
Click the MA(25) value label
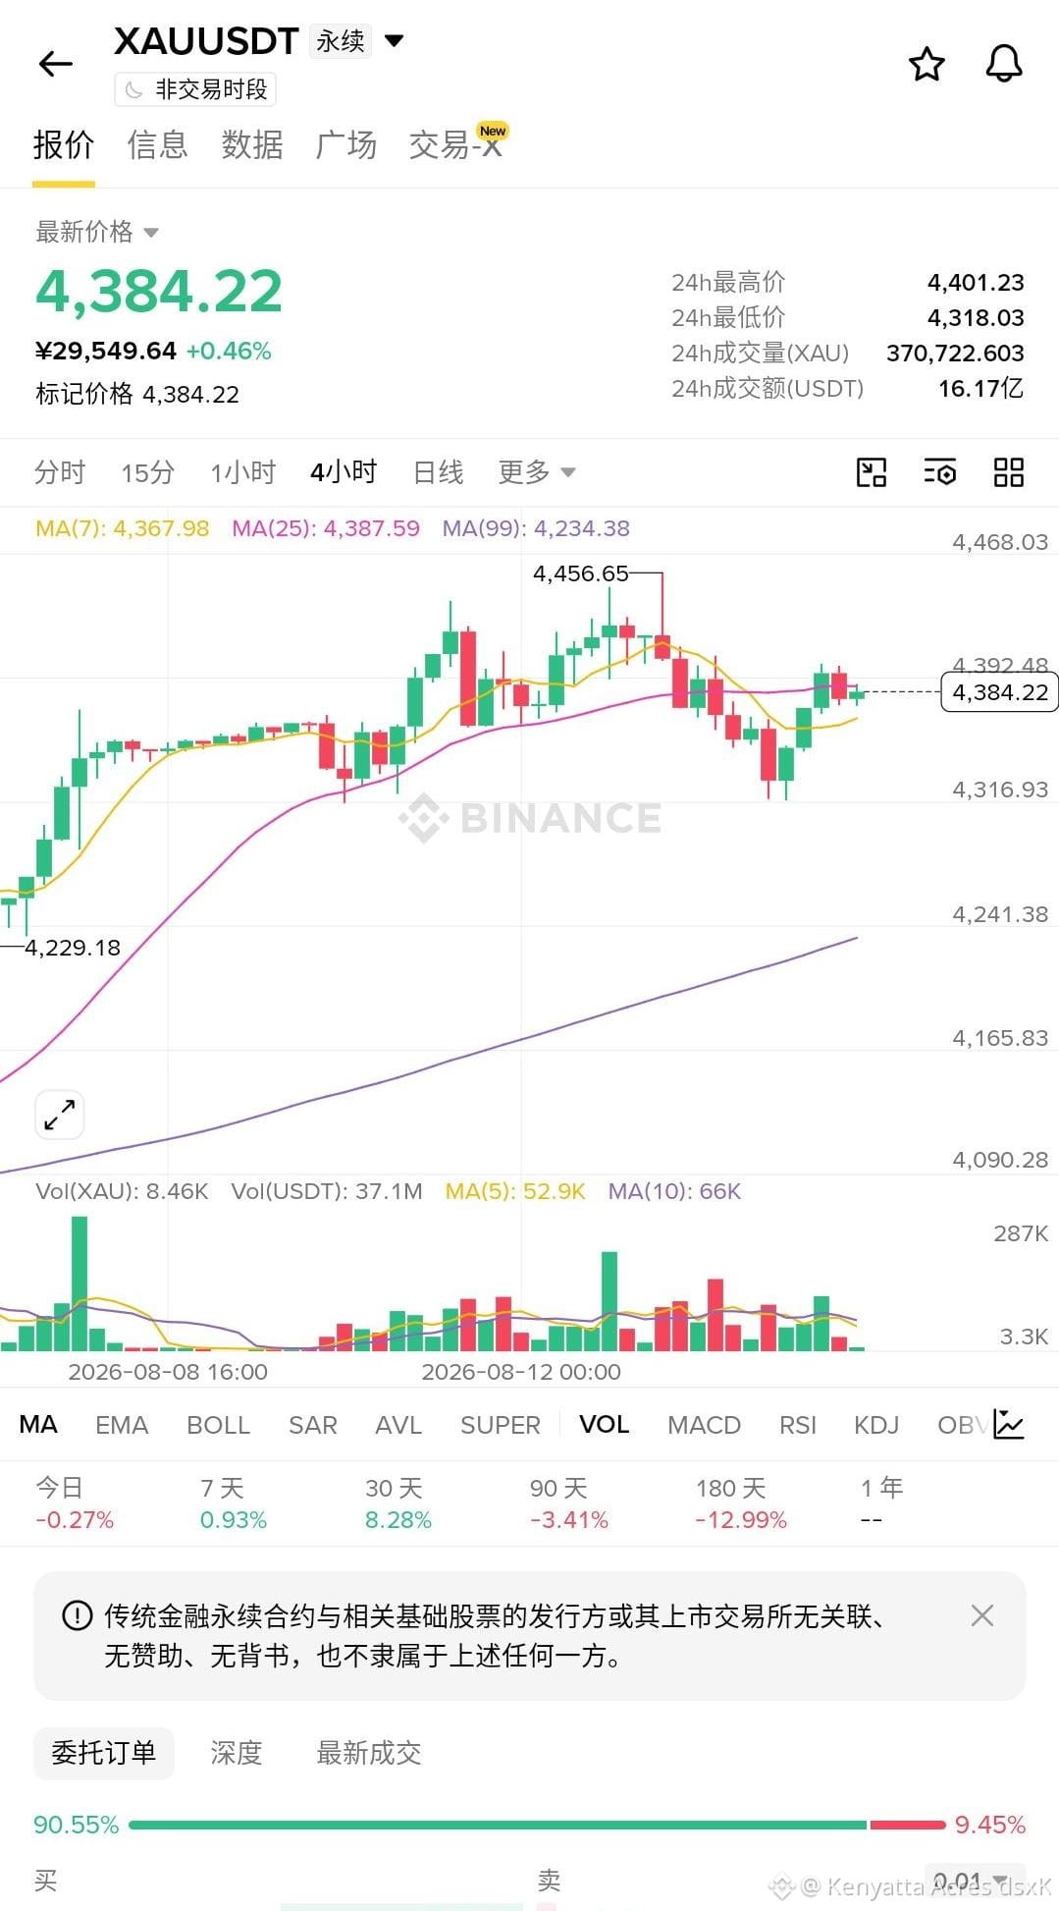(326, 528)
